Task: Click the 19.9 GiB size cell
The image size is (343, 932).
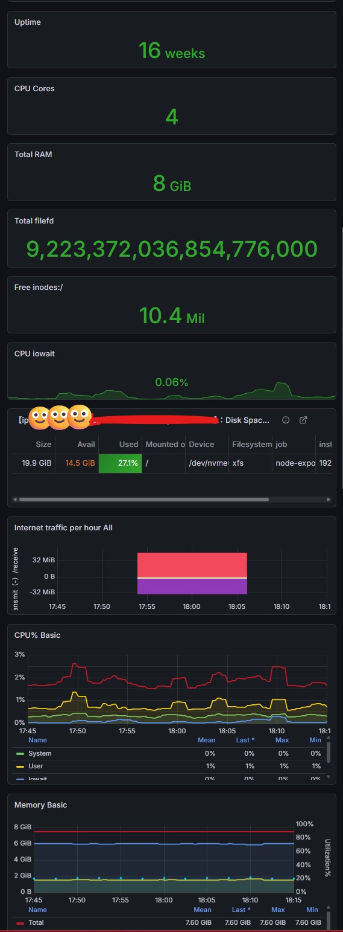Action: (34, 463)
